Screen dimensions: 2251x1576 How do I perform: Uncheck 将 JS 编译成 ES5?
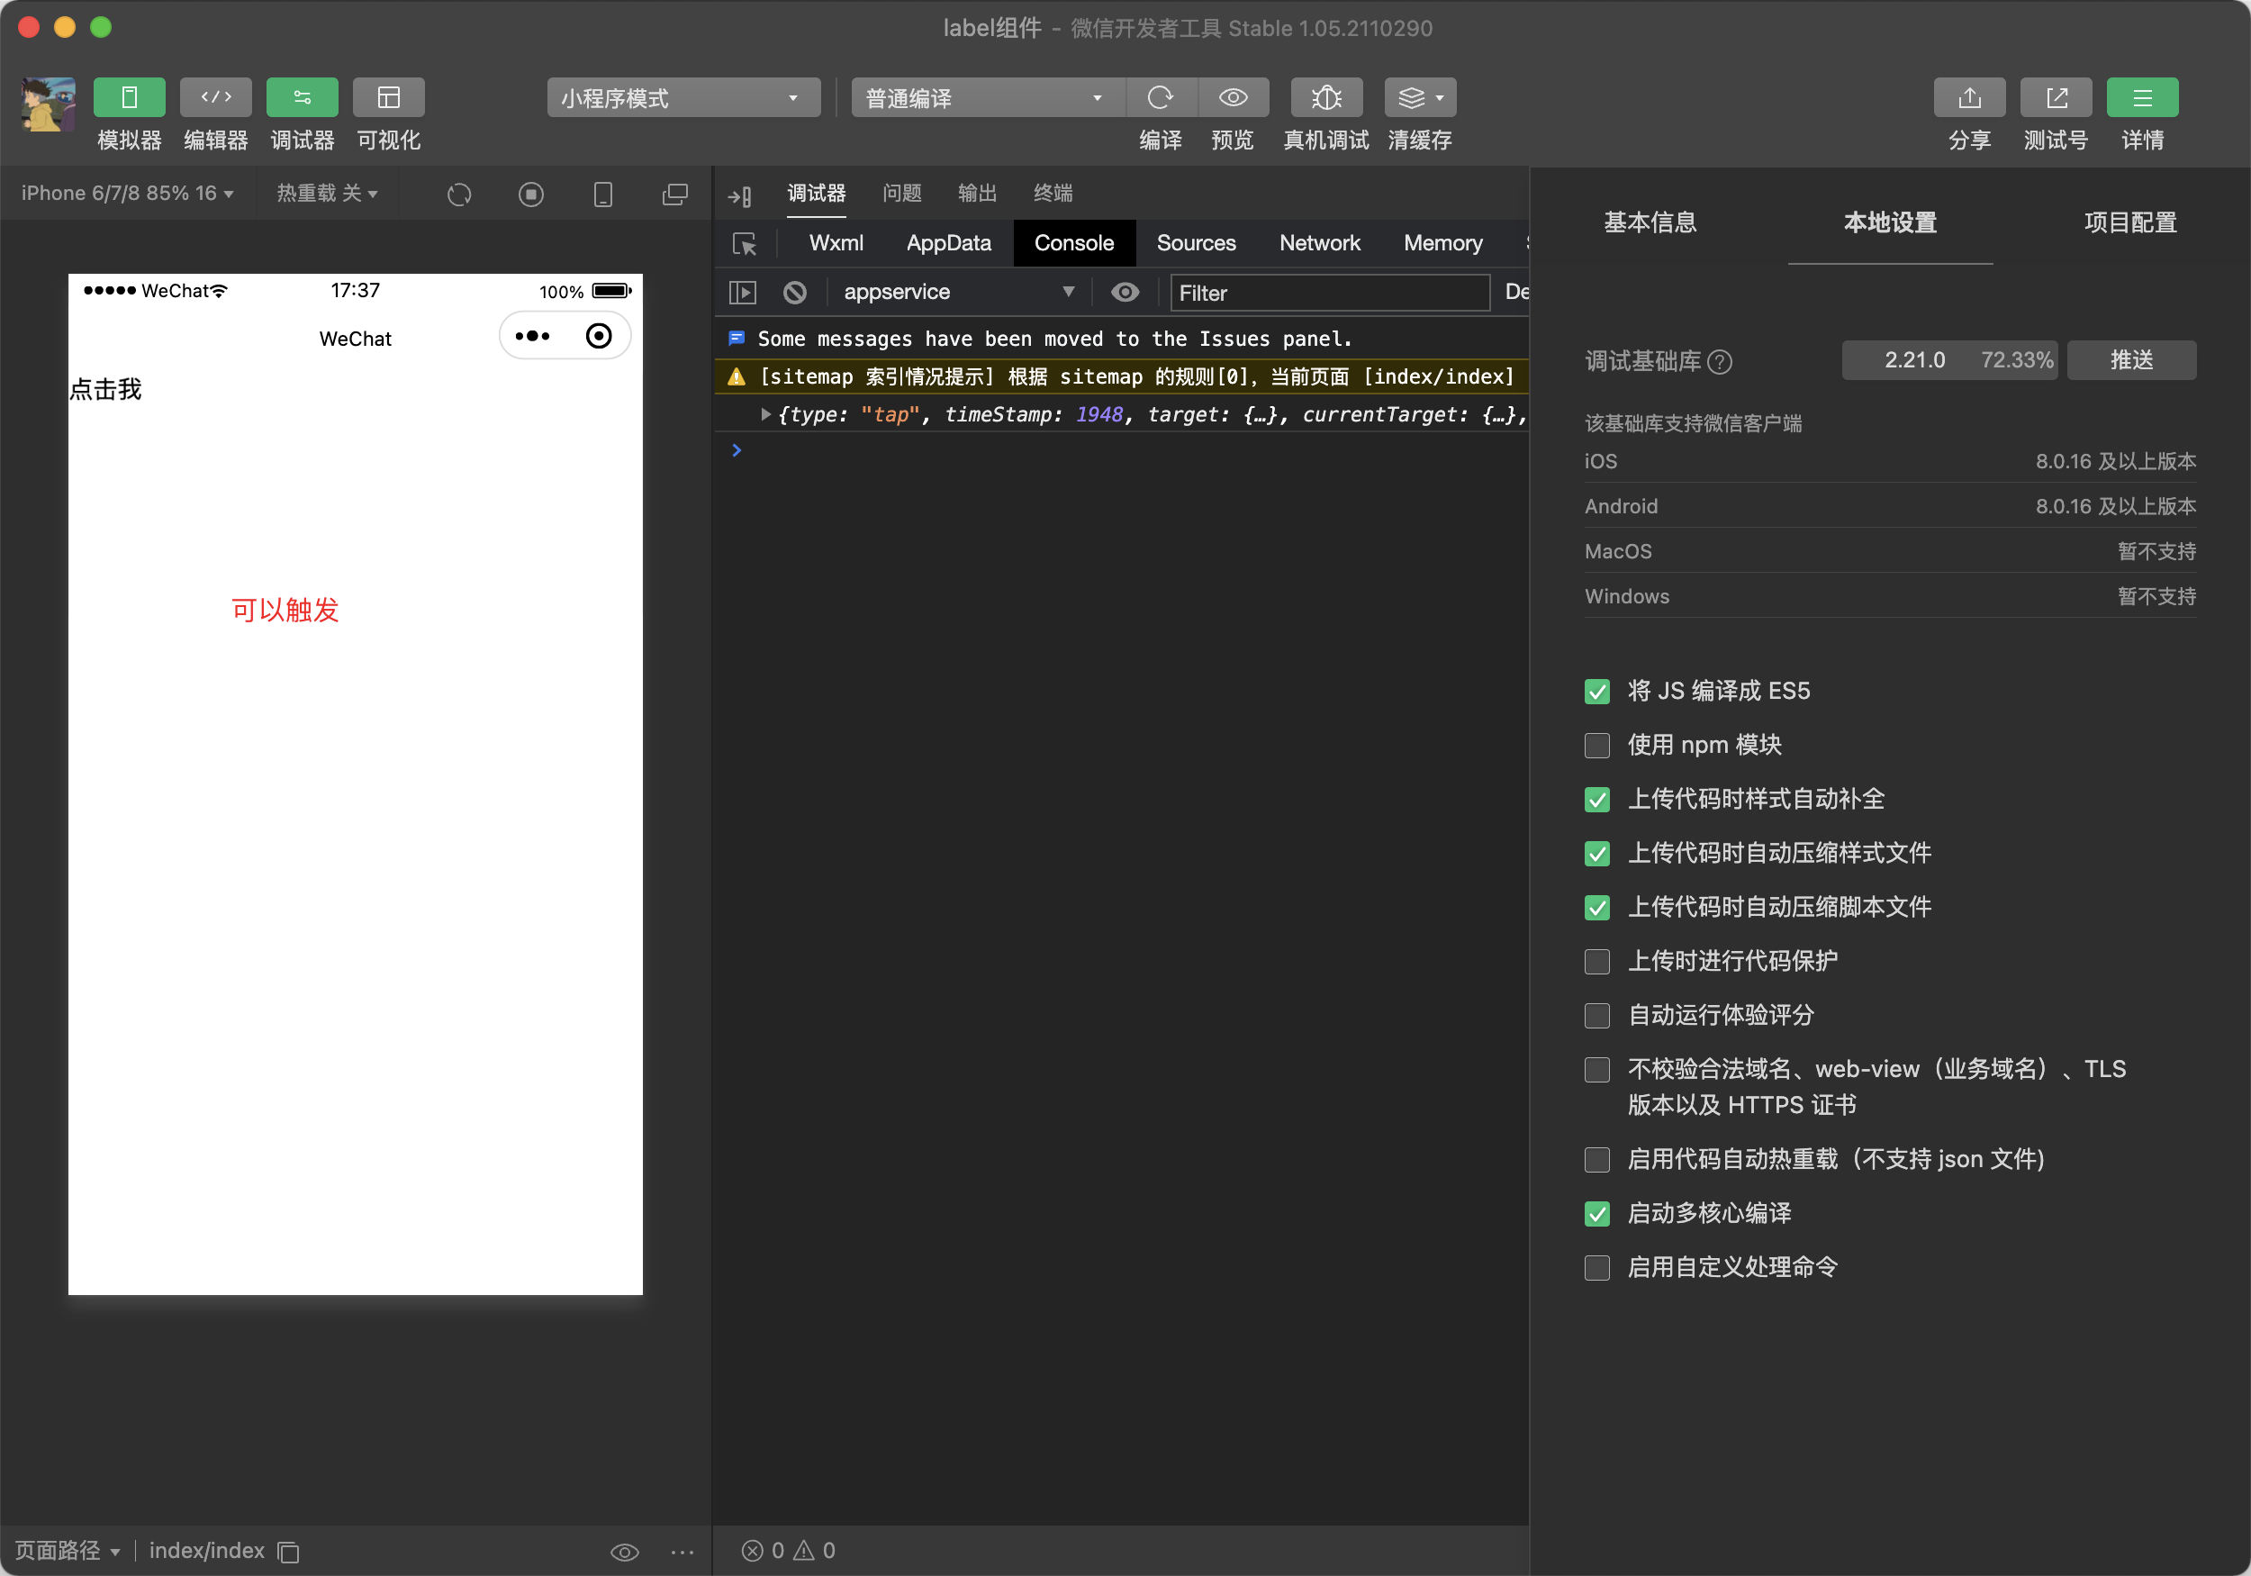coord(1597,692)
